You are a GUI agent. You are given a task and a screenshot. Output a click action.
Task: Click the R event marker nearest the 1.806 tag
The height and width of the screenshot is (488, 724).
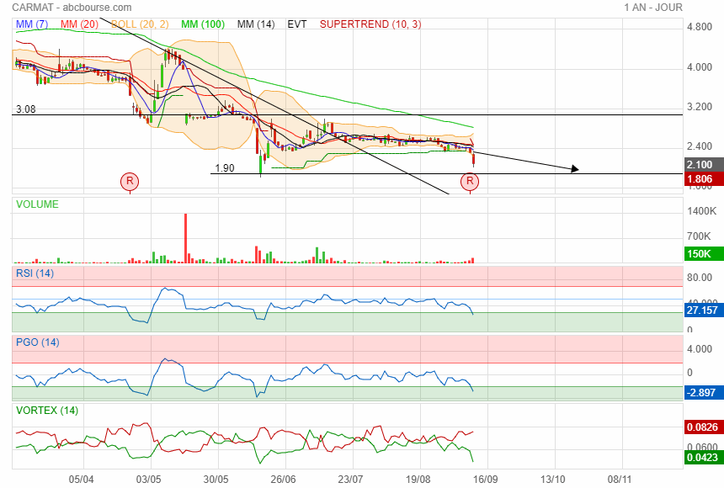coord(470,181)
